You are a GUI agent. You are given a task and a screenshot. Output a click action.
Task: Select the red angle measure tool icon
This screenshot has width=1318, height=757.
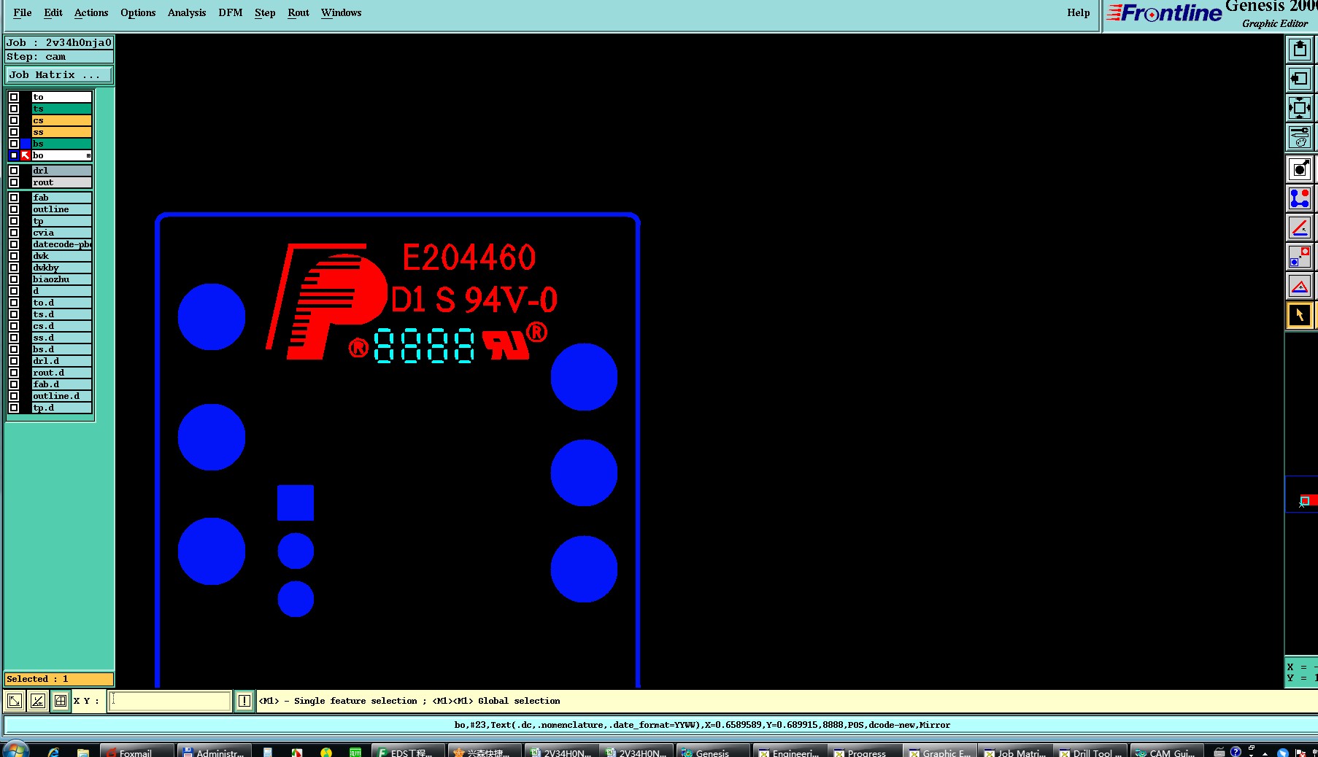coord(1300,228)
